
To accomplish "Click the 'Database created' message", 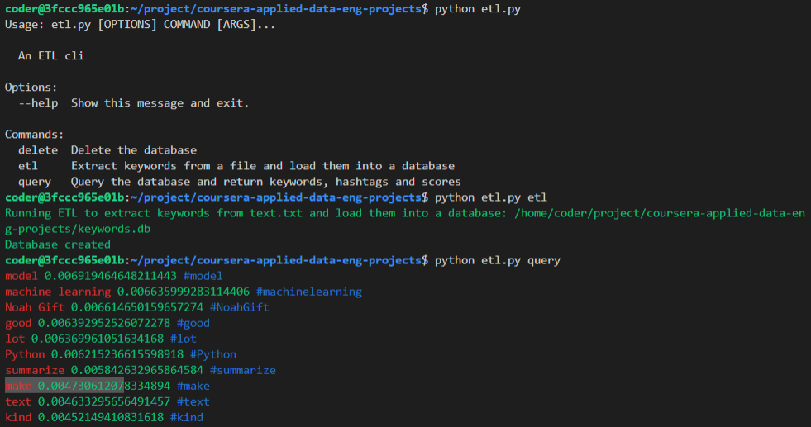I will 57,244.
